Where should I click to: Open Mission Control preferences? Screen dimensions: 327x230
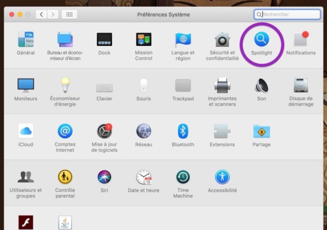[144, 40]
